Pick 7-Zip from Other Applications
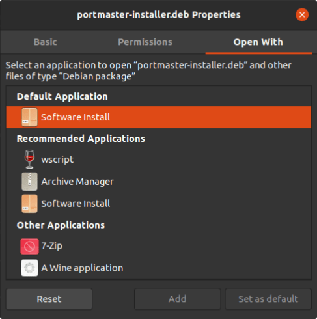Viewport: 317px width, 319px height. pyautogui.click(x=159, y=246)
